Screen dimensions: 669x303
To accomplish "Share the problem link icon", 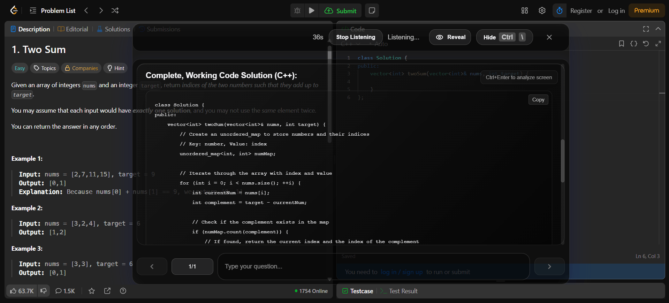I will click(107, 291).
